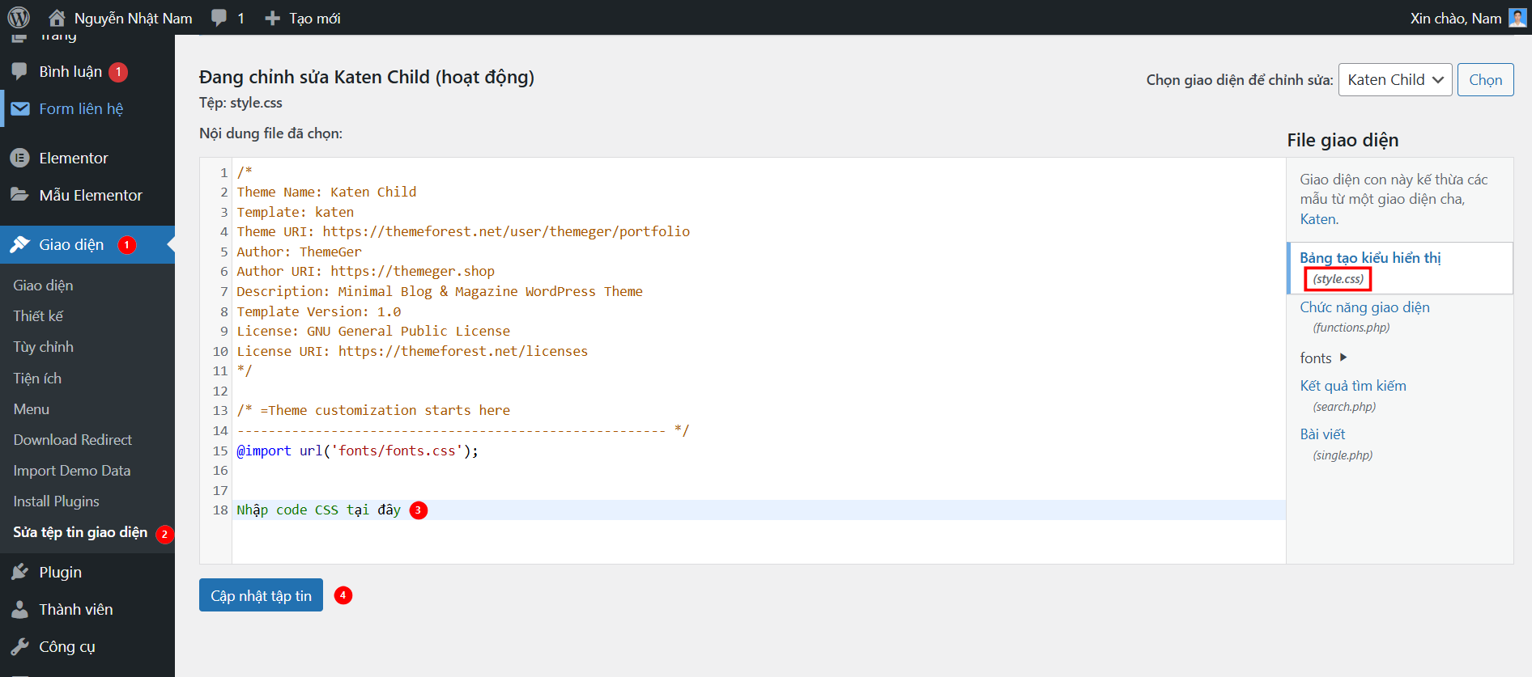The width and height of the screenshot is (1532, 677).
Task: Click the Template: katen line
Action: 295,212
